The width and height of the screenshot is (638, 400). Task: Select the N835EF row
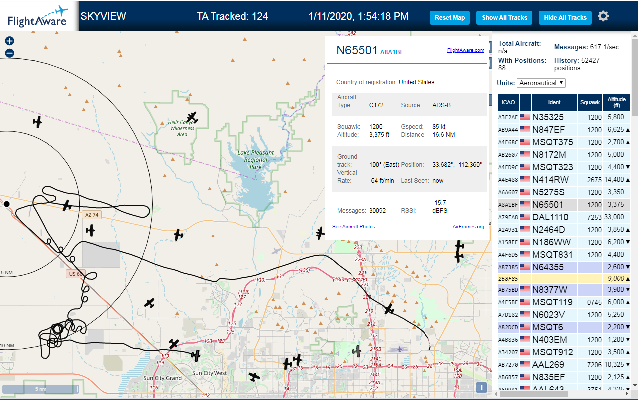(x=564, y=377)
